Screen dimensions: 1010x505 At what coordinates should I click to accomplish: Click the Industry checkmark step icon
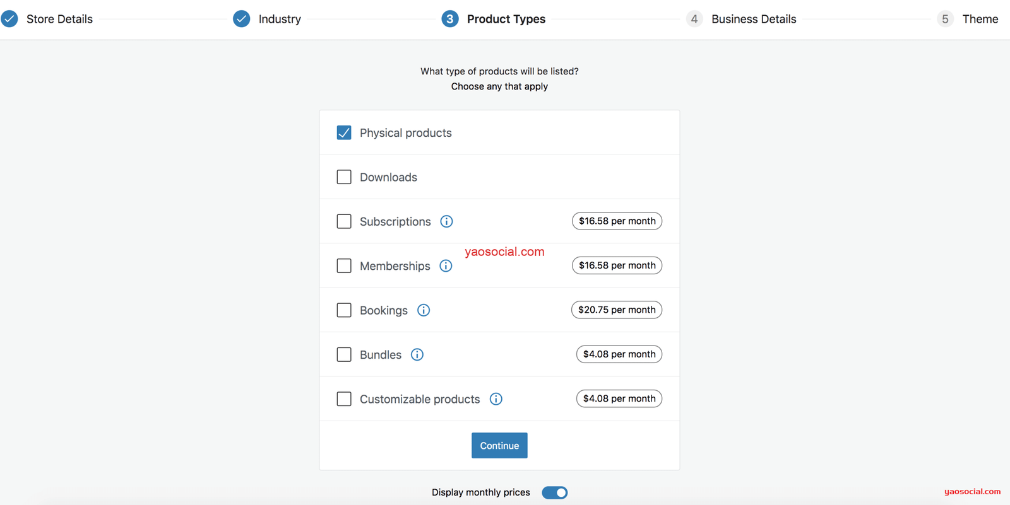click(x=241, y=19)
